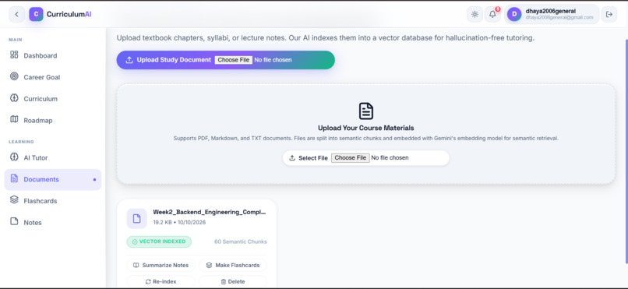Click the back chevron button in header
The height and width of the screenshot is (289, 628).
(16, 14)
